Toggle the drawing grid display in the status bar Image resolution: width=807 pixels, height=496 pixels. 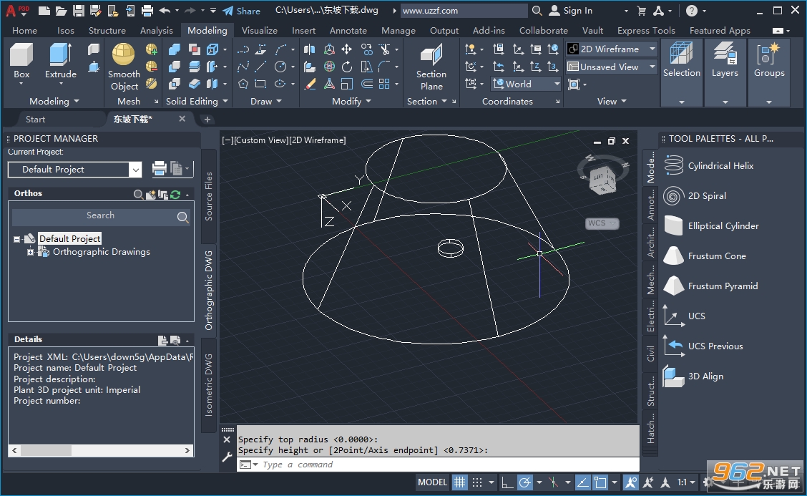point(459,482)
